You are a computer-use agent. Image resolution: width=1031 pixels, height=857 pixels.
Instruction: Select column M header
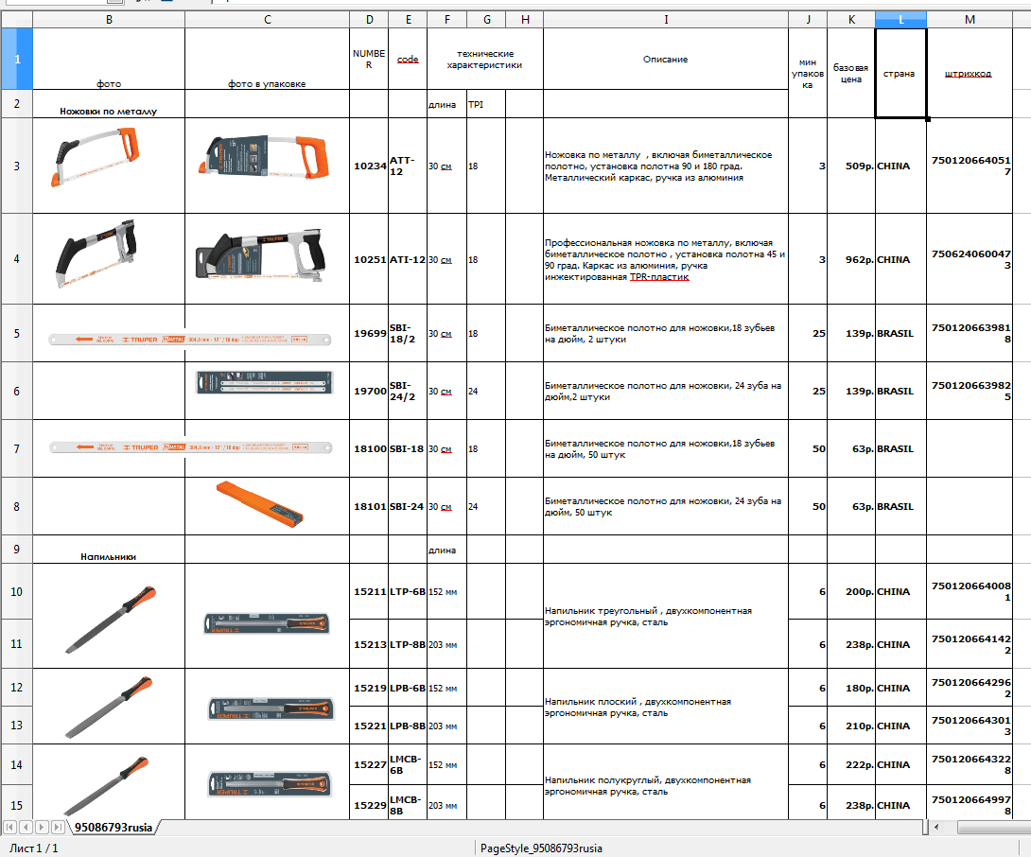tap(970, 19)
